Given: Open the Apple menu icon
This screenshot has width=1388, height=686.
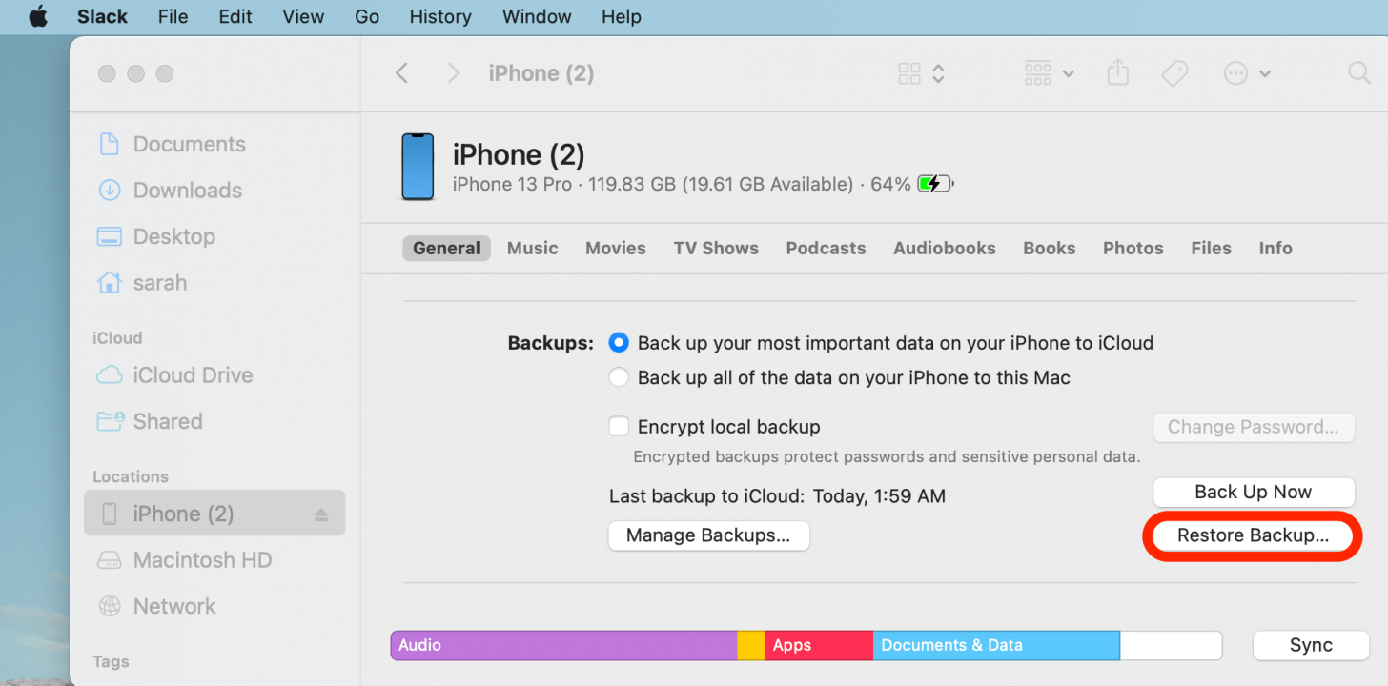Looking at the screenshot, I should [38, 17].
